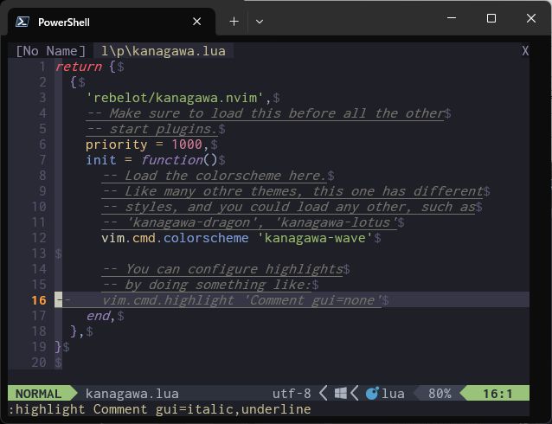Viewport: 552px width, 424px height.
Task: Select the l\p\kanagawa.lua buffer tab
Action: [x=163, y=51]
